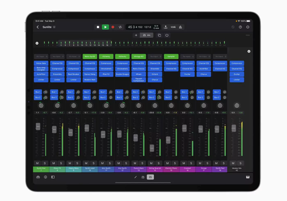This screenshot has width=287, height=201.
Task: Open the Phat FX plug-in
Action: (106, 74)
